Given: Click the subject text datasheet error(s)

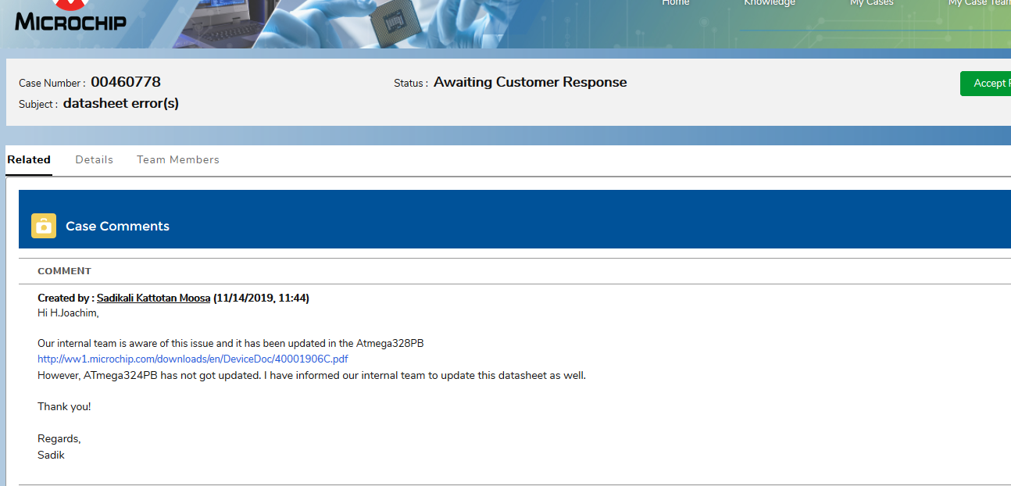Looking at the screenshot, I should 121,103.
